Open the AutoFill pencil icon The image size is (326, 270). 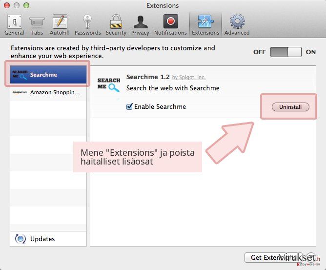point(60,21)
